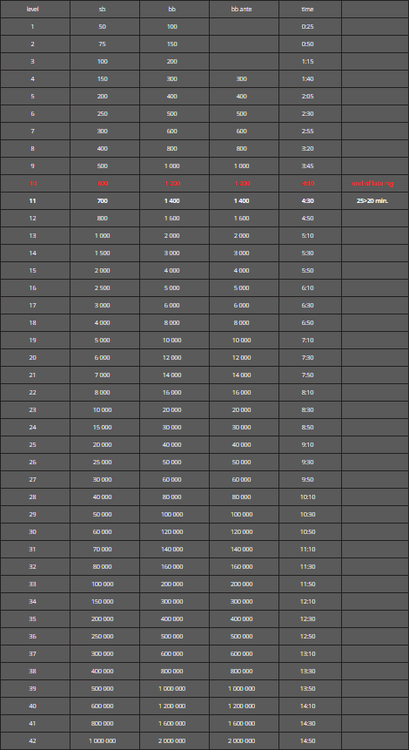
Task: Select the sb cell showing 1 000 000
Action: click(x=104, y=740)
